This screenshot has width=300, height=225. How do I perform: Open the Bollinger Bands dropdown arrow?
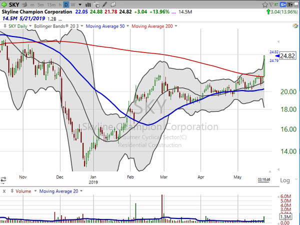82,26
